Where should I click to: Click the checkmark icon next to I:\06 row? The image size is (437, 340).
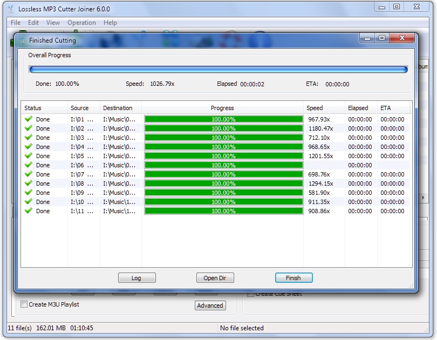point(29,165)
